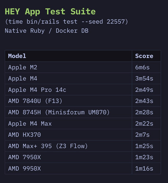
Task: Select the AMD 7950X row
Action: click(83, 157)
